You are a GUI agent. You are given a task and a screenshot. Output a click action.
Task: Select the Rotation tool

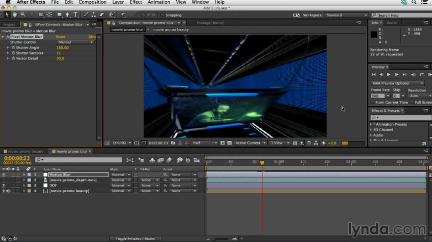pos(33,15)
